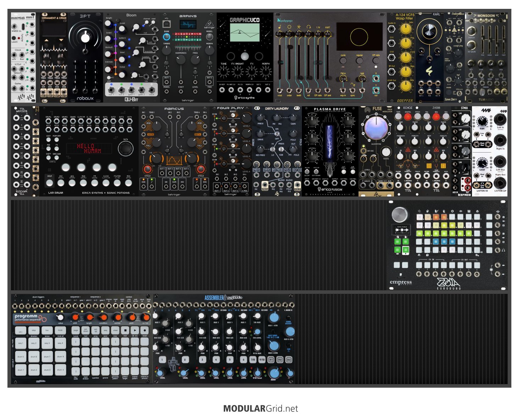The width and height of the screenshot is (522, 416).
Task: Click the play button on Programm sequencer
Action: coord(135,330)
